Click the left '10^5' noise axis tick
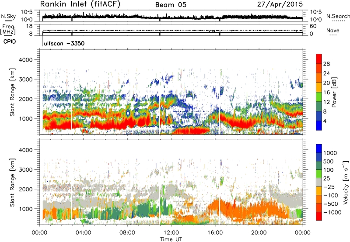350x242 pixels. [x=27, y=12]
